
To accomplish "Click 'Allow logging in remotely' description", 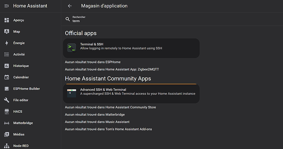I will [121, 48].
